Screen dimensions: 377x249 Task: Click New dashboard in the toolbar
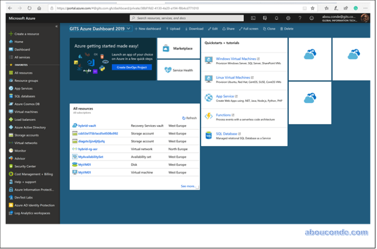(x=148, y=28)
